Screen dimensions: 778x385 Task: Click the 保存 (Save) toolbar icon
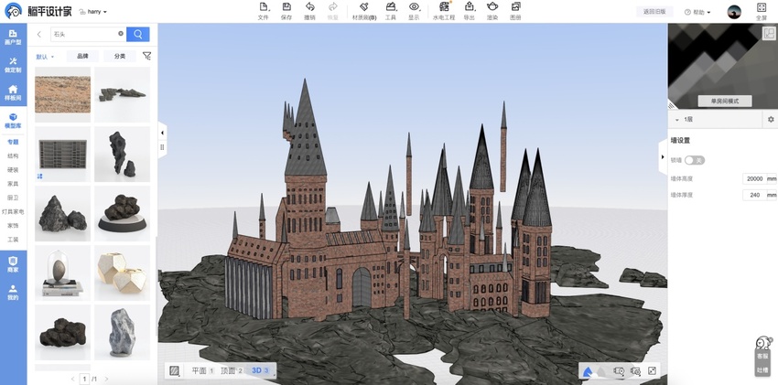pyautogui.click(x=286, y=11)
